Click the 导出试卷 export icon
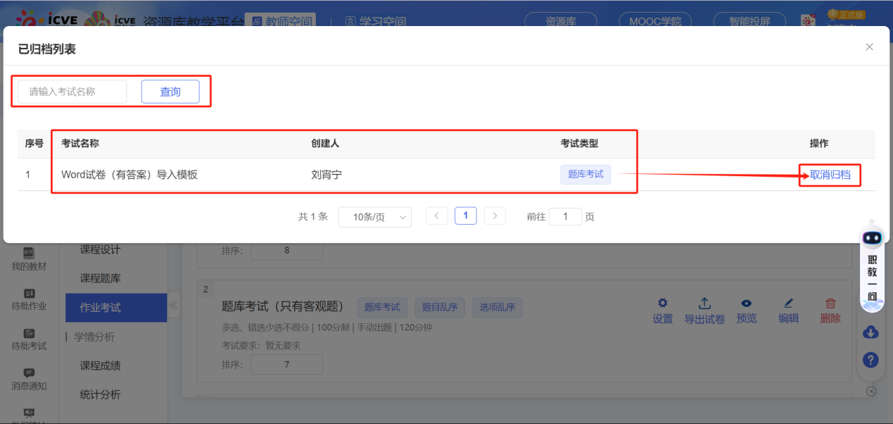Image resolution: width=893 pixels, height=424 pixels. [704, 310]
